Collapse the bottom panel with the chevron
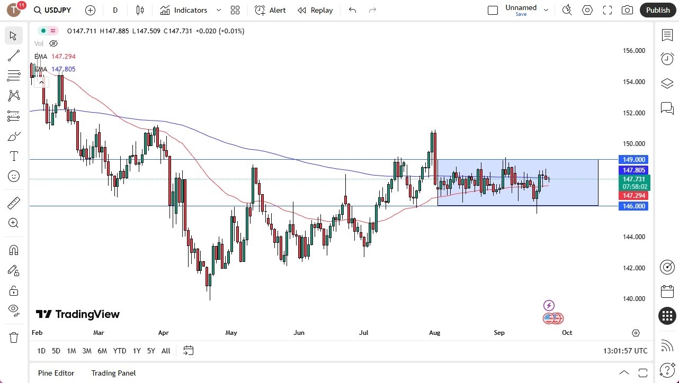 (624, 372)
